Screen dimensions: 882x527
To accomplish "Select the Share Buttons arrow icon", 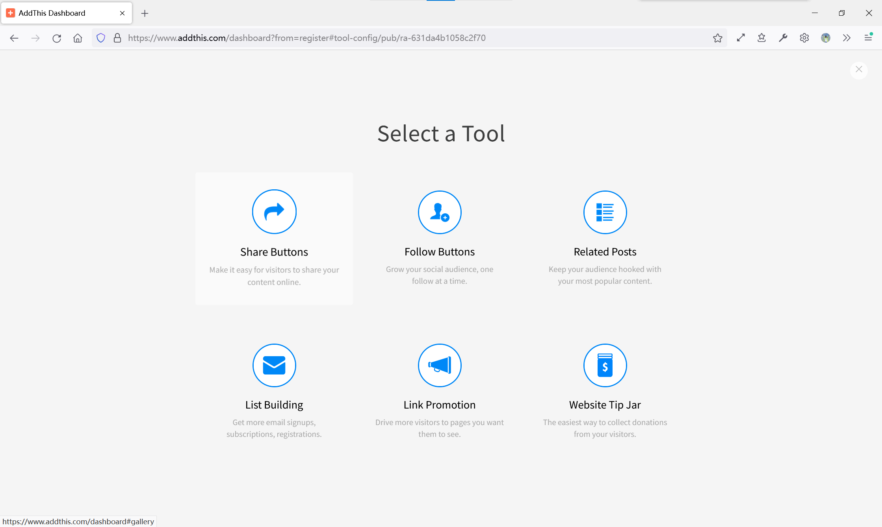I will point(274,212).
